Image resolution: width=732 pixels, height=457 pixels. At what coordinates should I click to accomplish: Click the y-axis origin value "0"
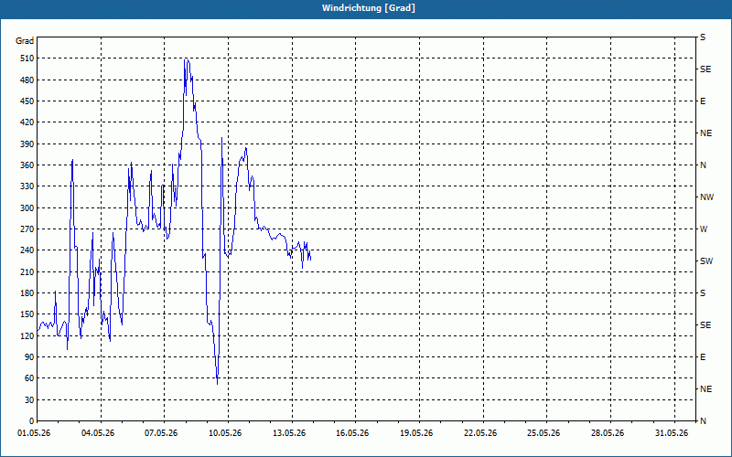pyautogui.click(x=31, y=421)
